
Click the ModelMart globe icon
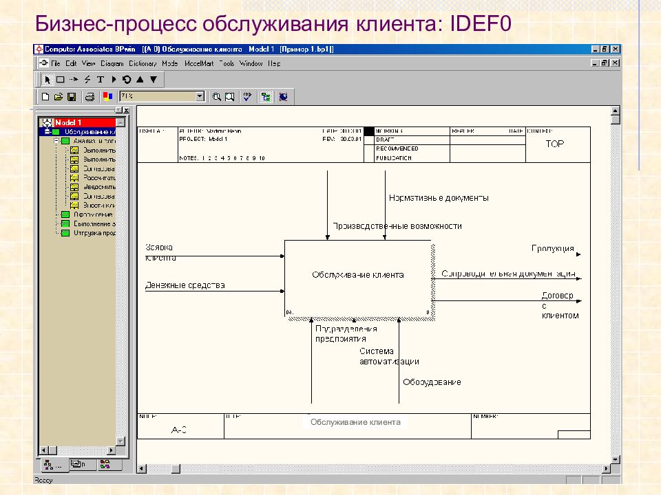[x=283, y=97]
